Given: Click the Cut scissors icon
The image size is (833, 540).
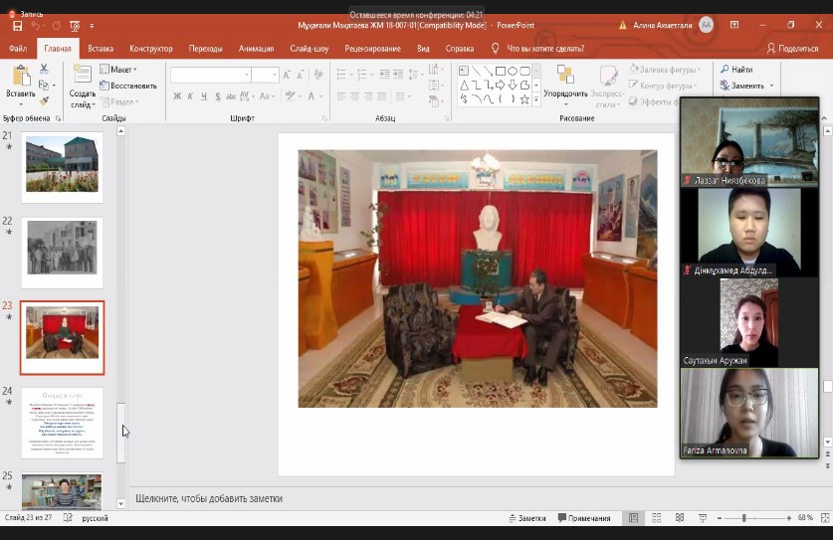Looking at the screenshot, I should (x=44, y=70).
